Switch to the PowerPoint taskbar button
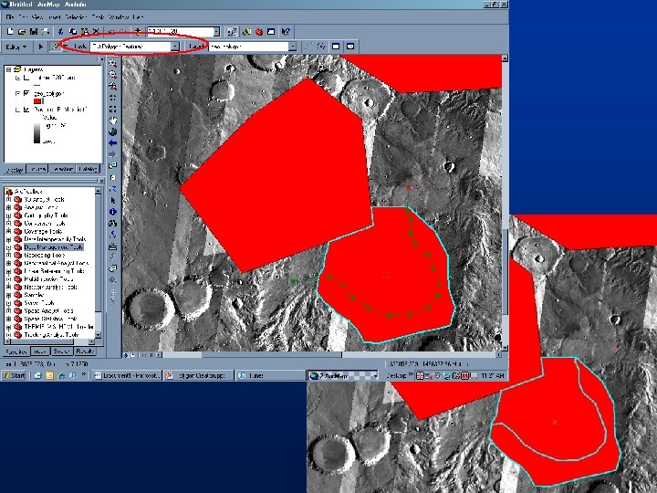Screen dimensions: 657x493 click(199, 375)
